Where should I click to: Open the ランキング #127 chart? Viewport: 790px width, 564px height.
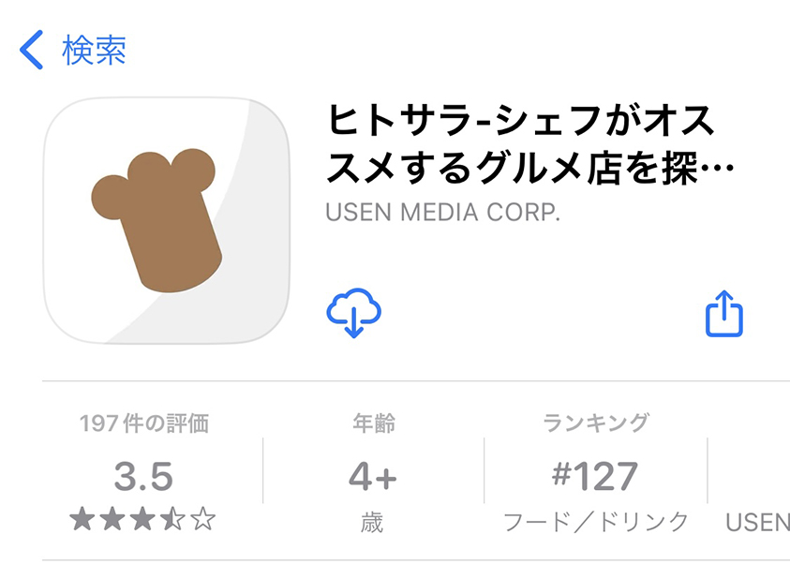595,473
